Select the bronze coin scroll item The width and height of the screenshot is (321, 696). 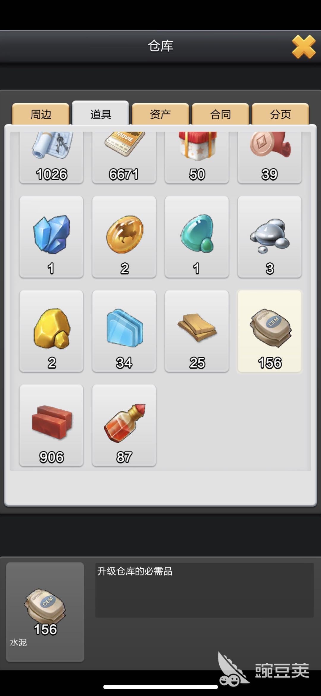coord(270,158)
